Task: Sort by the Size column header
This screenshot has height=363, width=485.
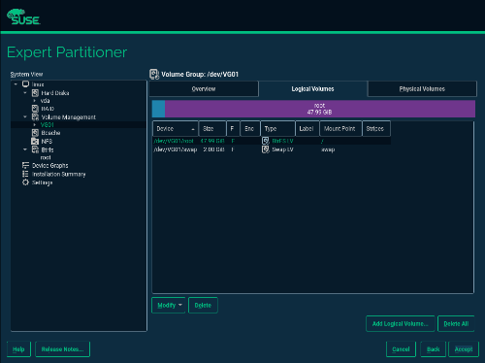Action: tap(212, 129)
